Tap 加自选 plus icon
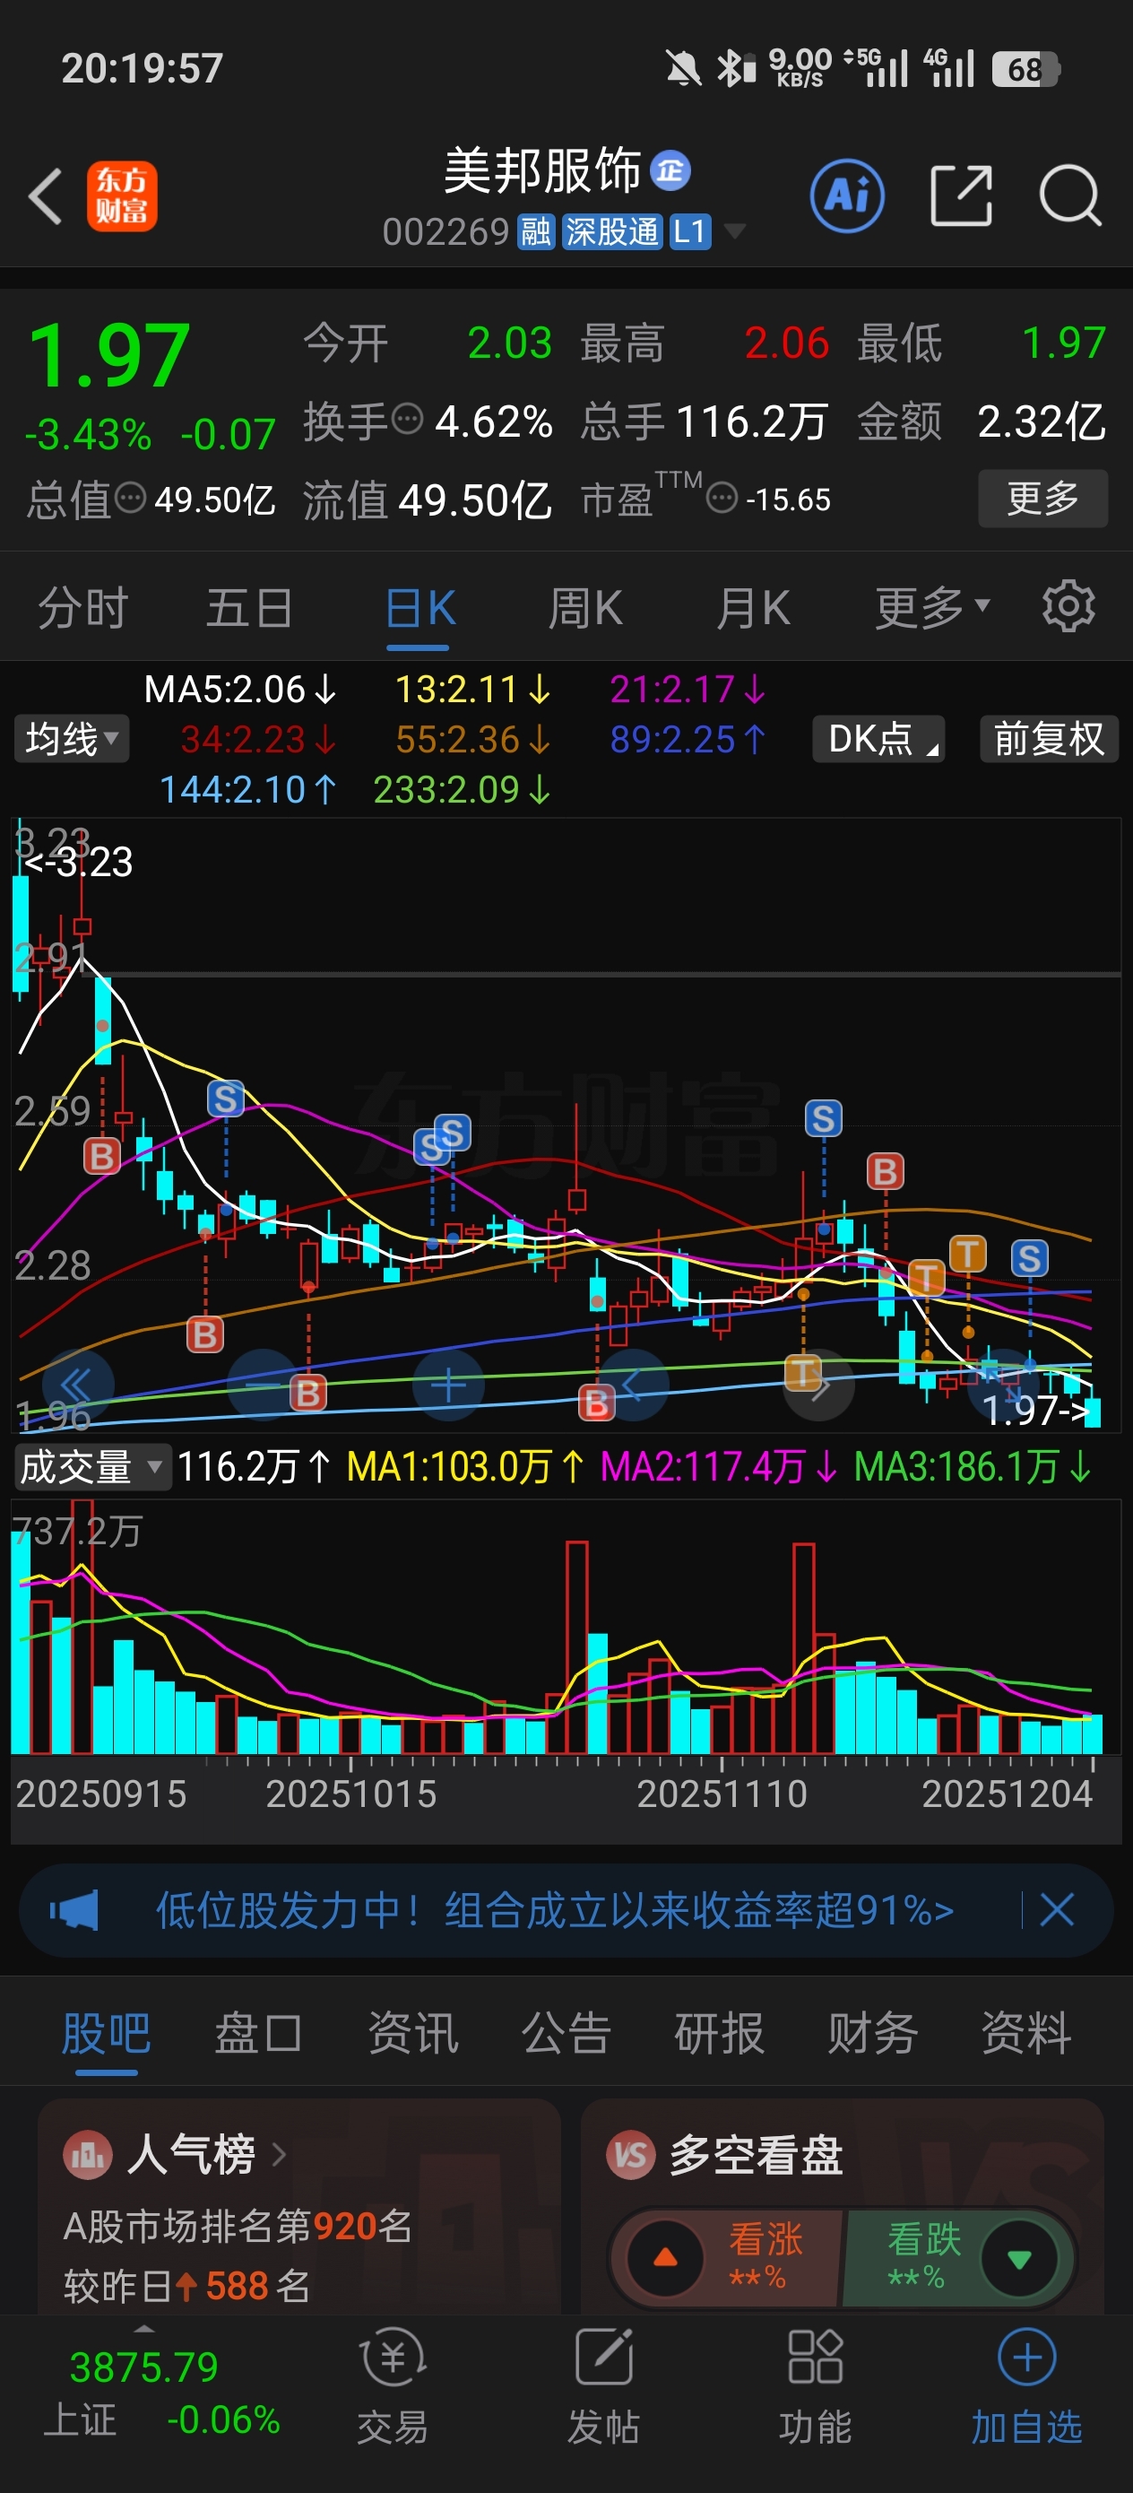The width and height of the screenshot is (1133, 2493). pos(1026,2358)
